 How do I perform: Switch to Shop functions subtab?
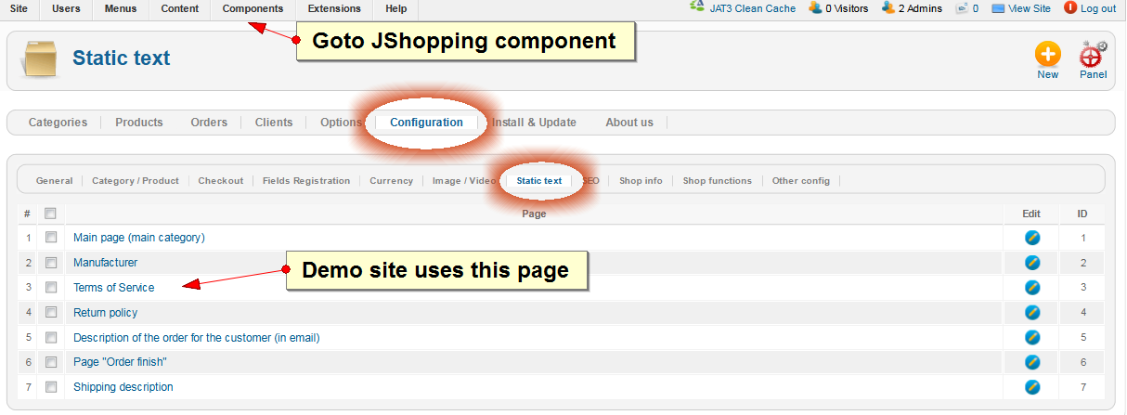tap(718, 181)
